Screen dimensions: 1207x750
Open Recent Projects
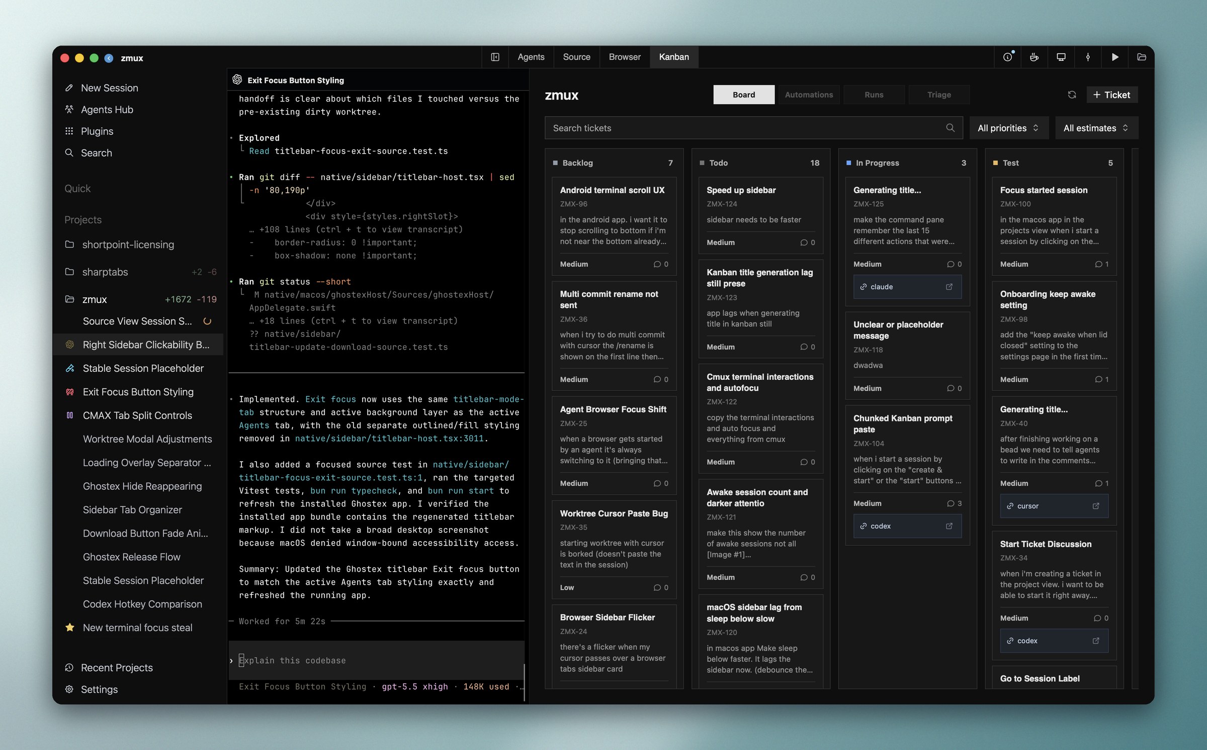pos(117,668)
